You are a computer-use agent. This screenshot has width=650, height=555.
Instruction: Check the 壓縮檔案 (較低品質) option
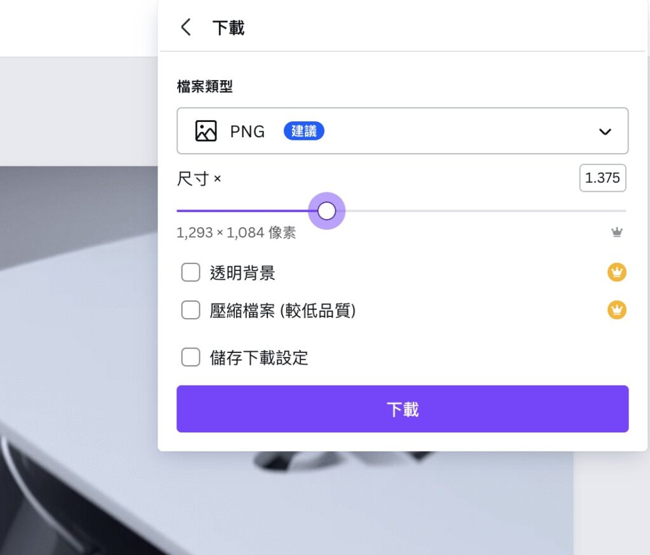(x=190, y=310)
